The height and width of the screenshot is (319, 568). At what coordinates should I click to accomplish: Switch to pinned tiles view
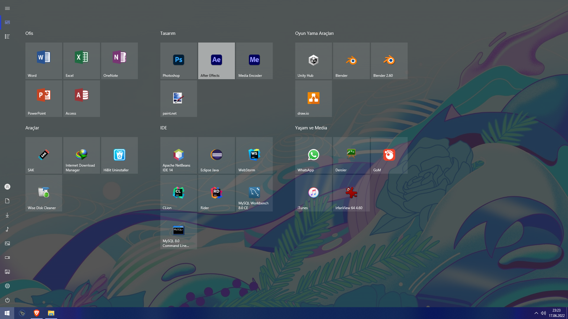(7, 22)
